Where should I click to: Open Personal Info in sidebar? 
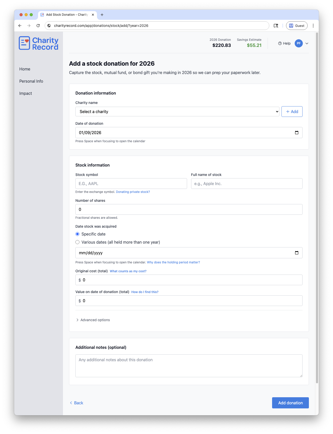coord(31,81)
